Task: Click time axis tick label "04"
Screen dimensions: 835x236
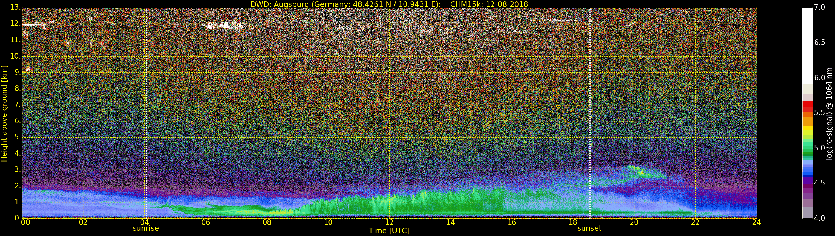Action: pyautogui.click(x=144, y=222)
